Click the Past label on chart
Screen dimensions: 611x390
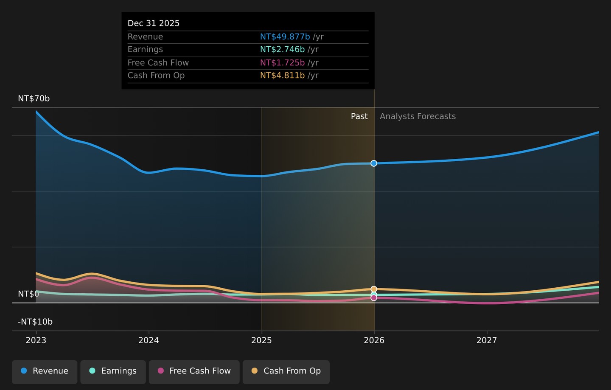(359, 116)
